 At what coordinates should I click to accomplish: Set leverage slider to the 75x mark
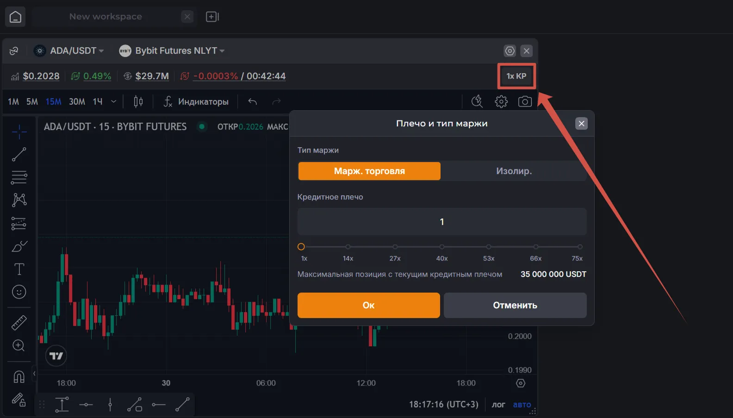pos(580,247)
